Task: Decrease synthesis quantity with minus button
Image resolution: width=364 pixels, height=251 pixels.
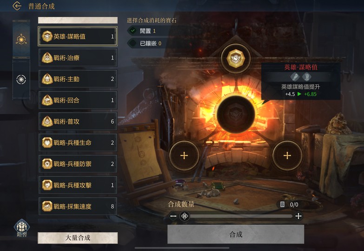Action: coord(173,216)
